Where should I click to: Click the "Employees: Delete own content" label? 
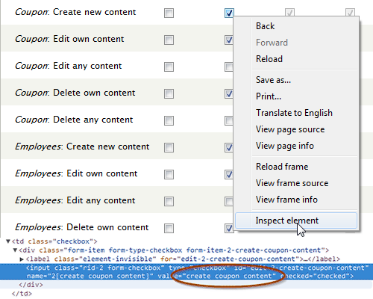(x=82, y=227)
